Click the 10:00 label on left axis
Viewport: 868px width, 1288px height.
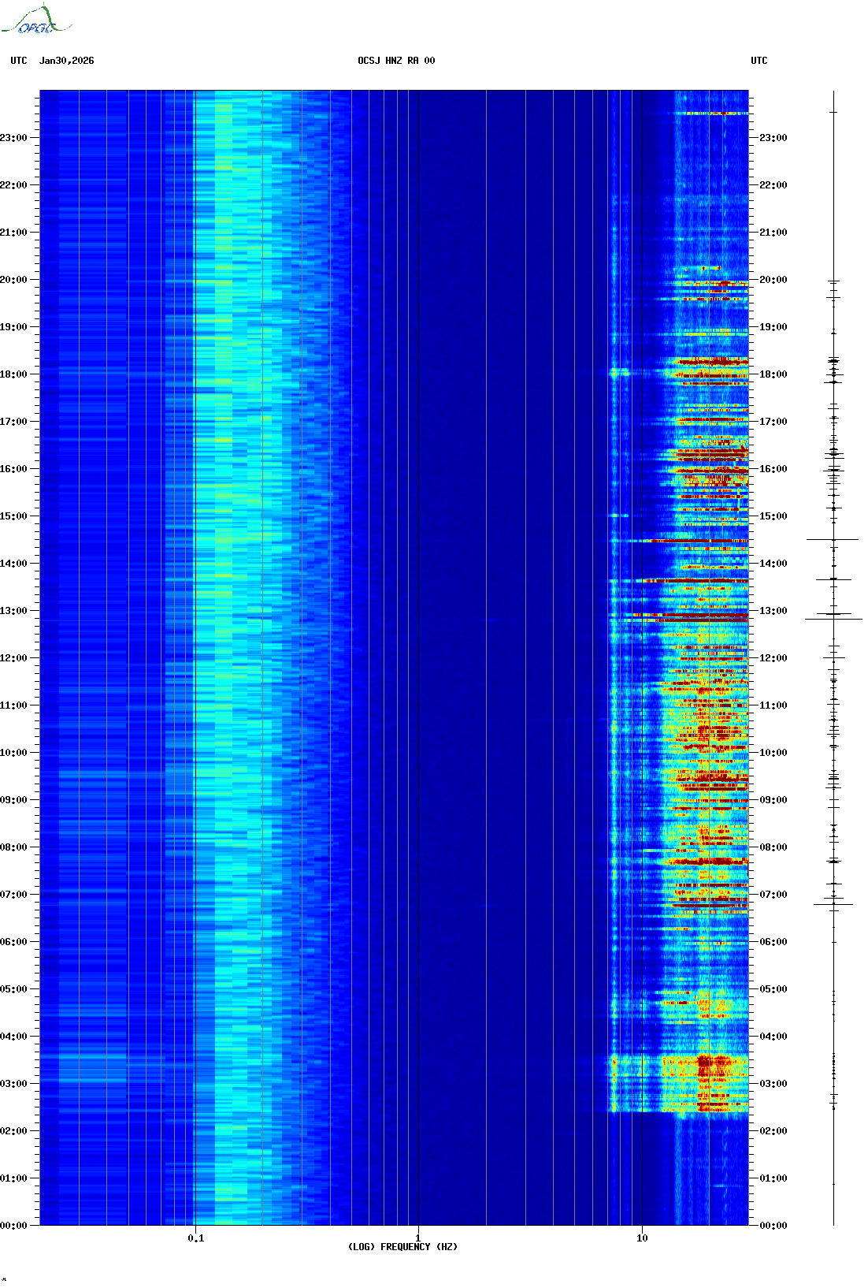pos(13,753)
